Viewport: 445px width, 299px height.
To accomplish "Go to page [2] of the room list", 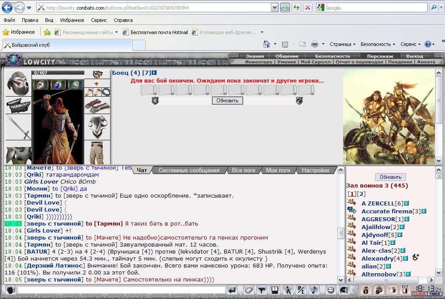I will (361, 194).
